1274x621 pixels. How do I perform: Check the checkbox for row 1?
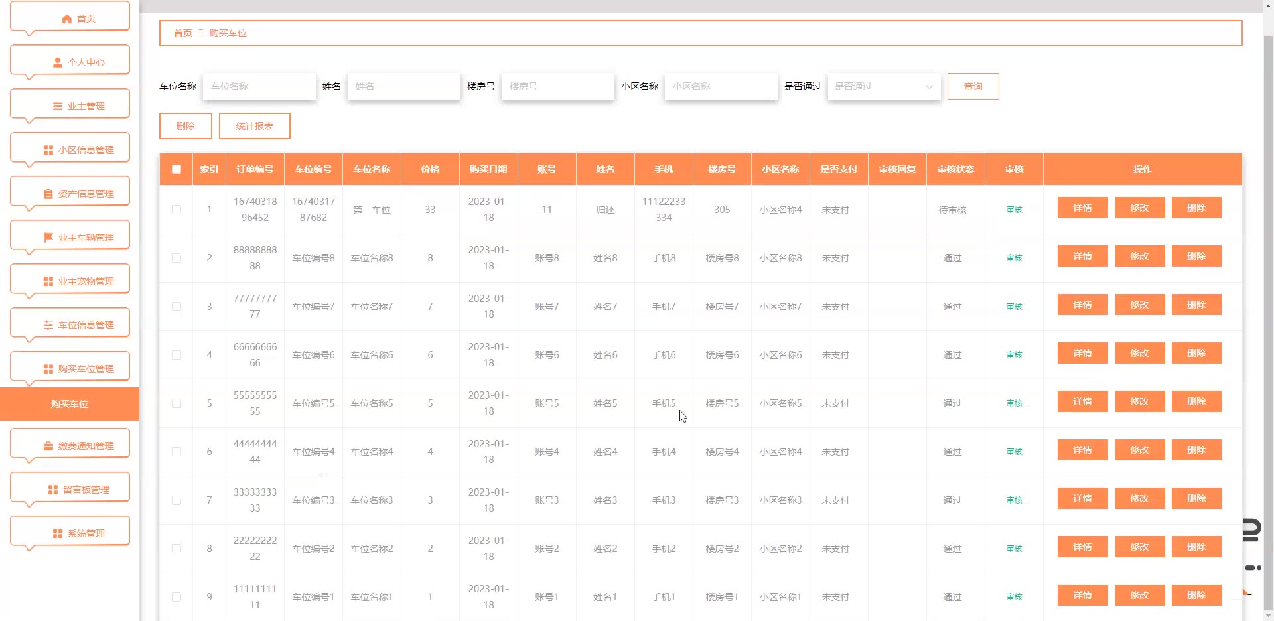click(x=177, y=210)
